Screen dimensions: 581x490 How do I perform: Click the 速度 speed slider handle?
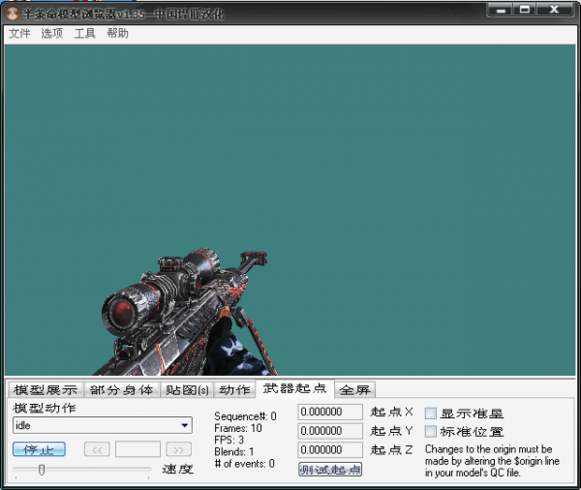pos(42,470)
